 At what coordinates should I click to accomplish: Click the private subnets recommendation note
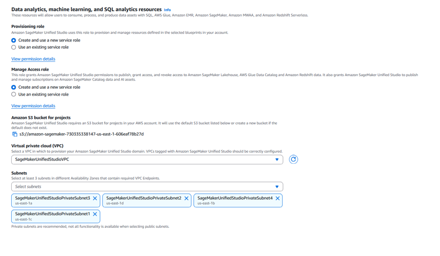(x=90, y=227)
